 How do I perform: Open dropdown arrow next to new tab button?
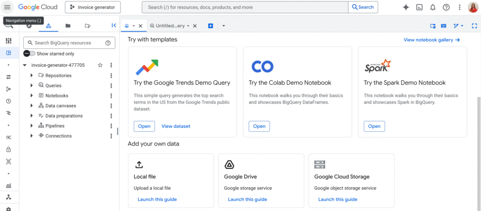point(224,26)
